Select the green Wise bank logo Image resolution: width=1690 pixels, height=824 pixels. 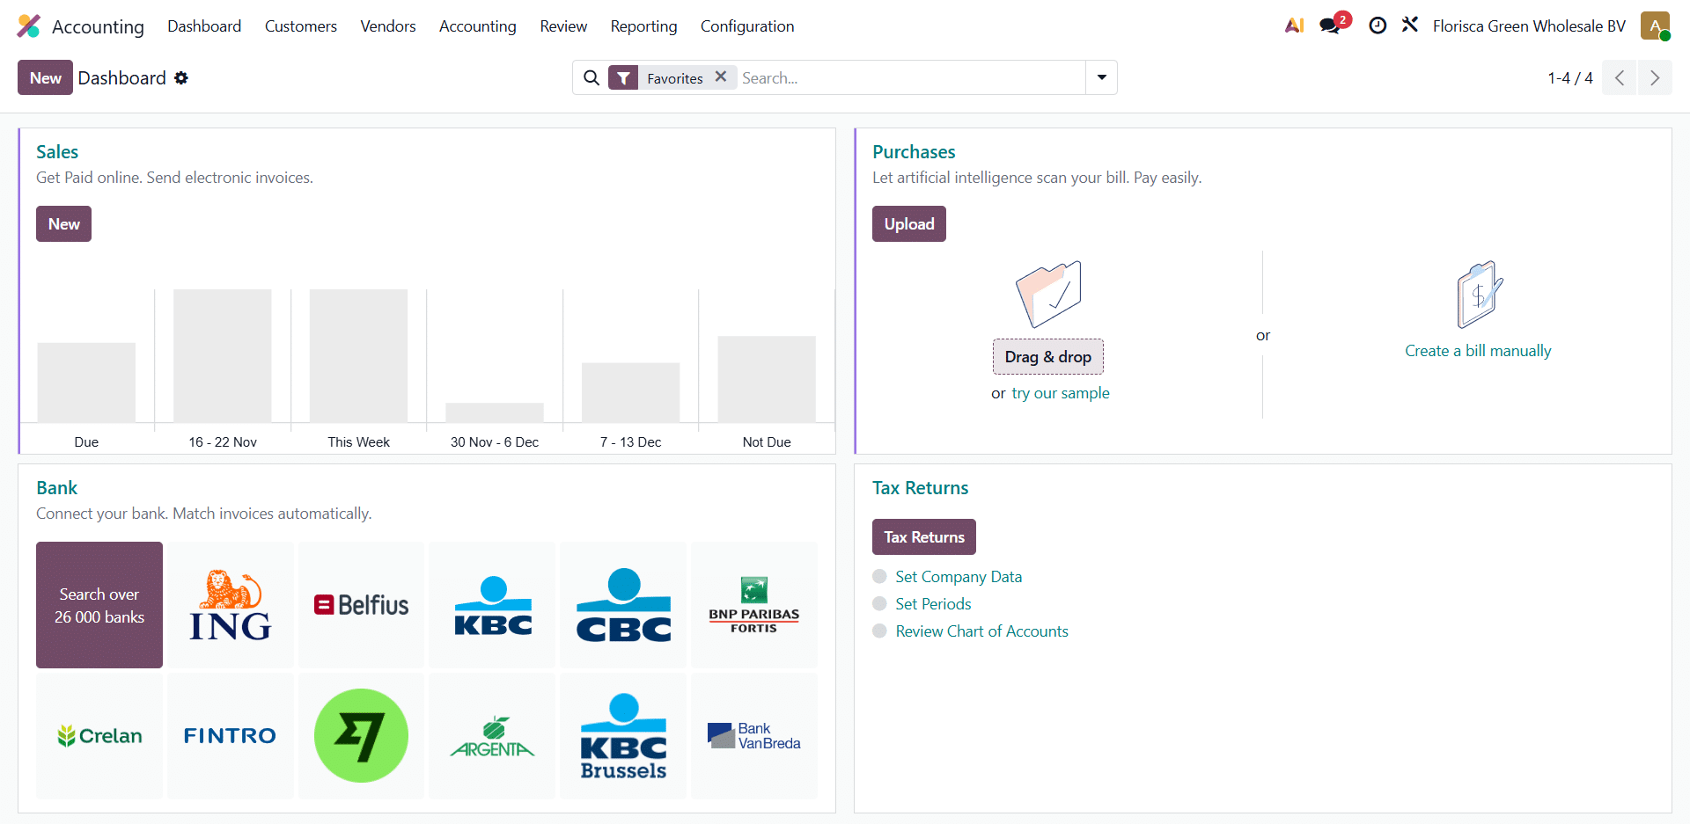(362, 736)
